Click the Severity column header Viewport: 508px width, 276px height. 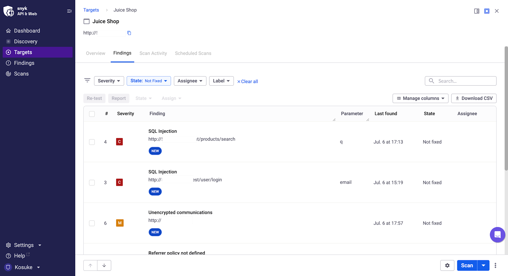click(125, 114)
